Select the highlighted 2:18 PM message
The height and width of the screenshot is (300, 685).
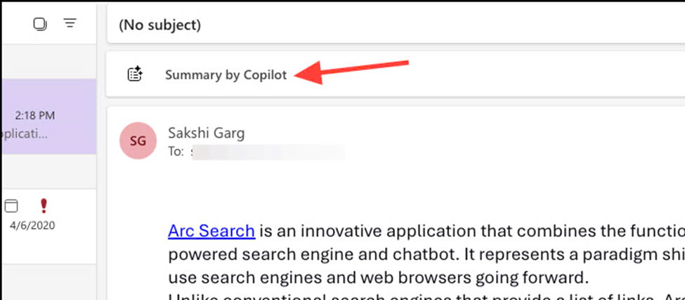tap(48, 116)
